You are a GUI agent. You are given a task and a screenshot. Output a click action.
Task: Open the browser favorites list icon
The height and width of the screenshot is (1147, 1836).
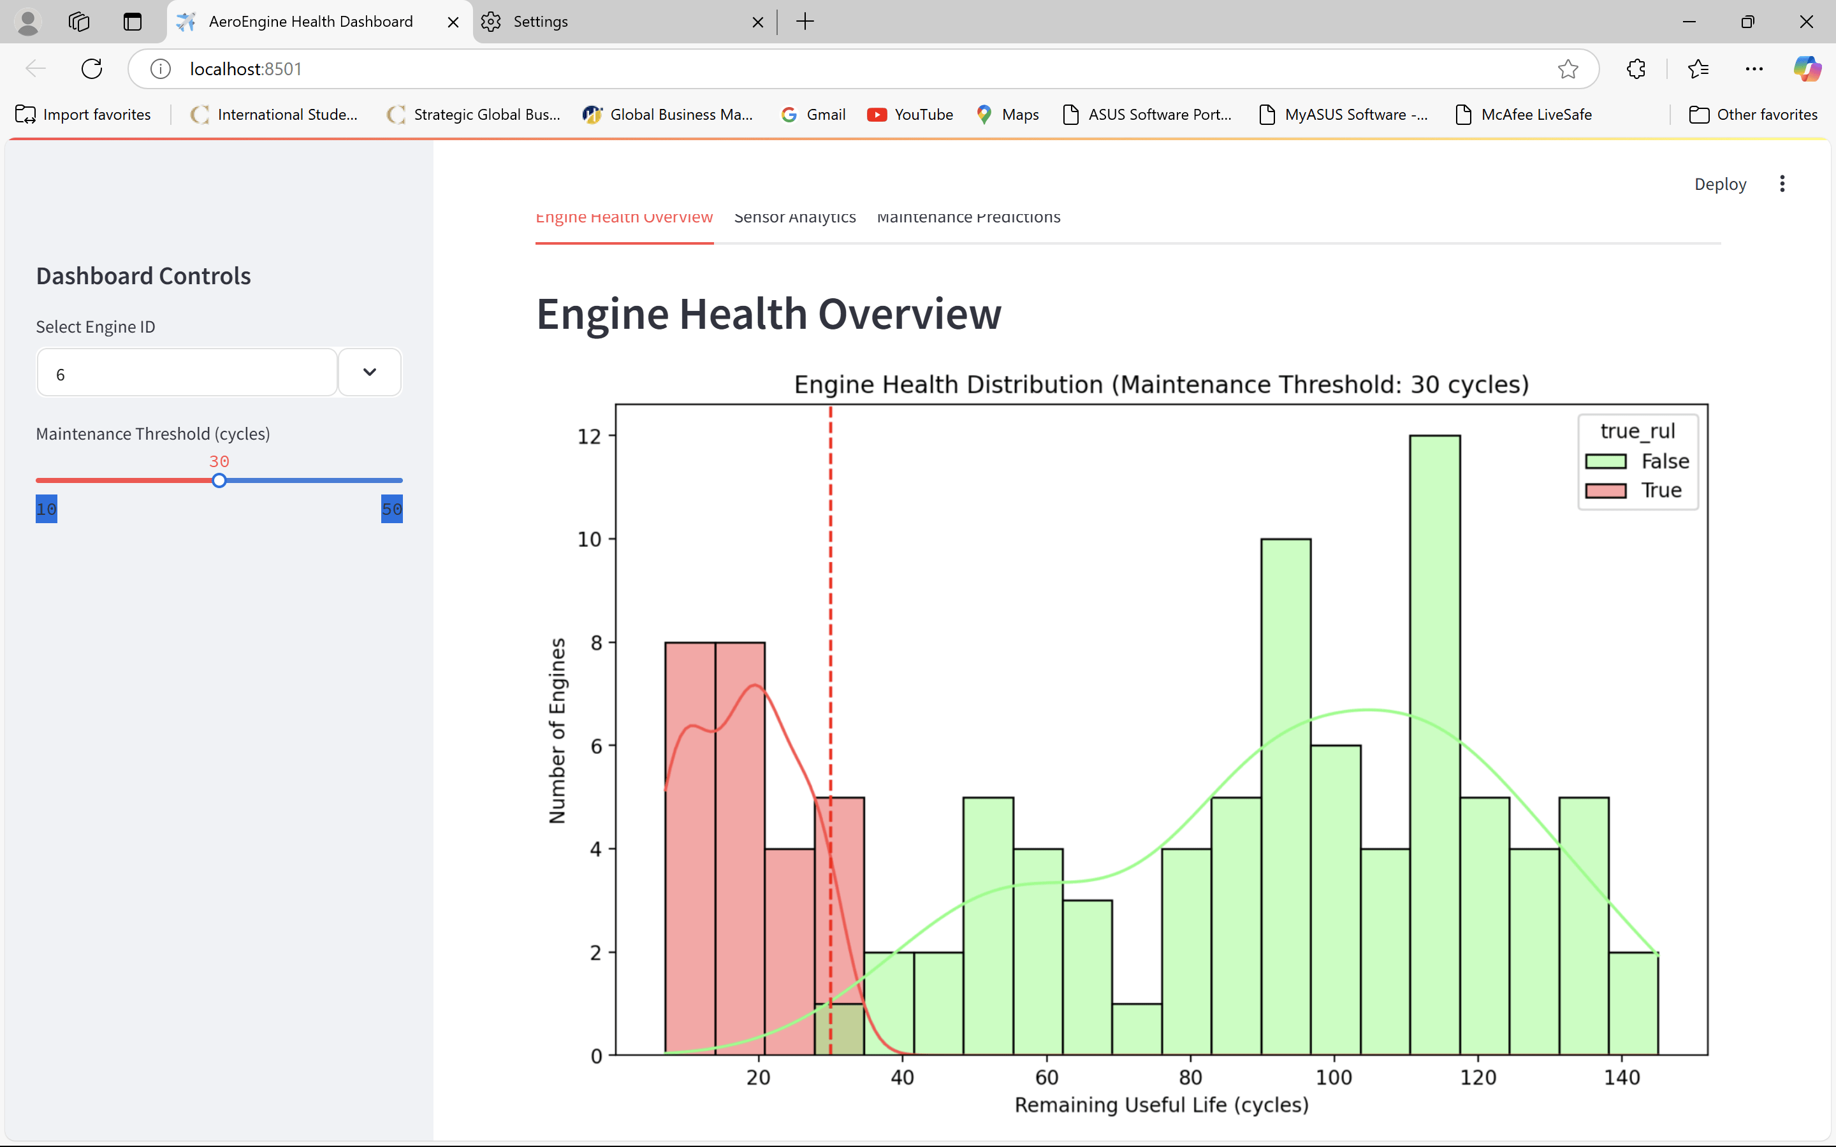point(1698,69)
